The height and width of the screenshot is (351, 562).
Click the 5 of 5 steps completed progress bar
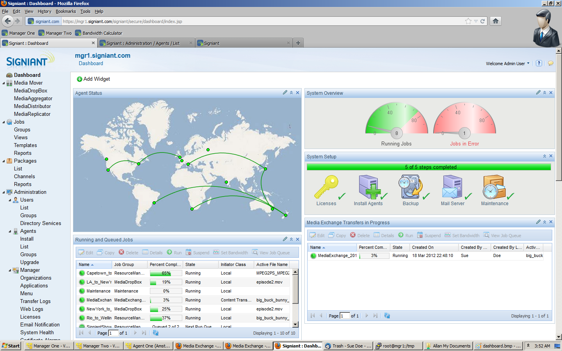pos(429,167)
